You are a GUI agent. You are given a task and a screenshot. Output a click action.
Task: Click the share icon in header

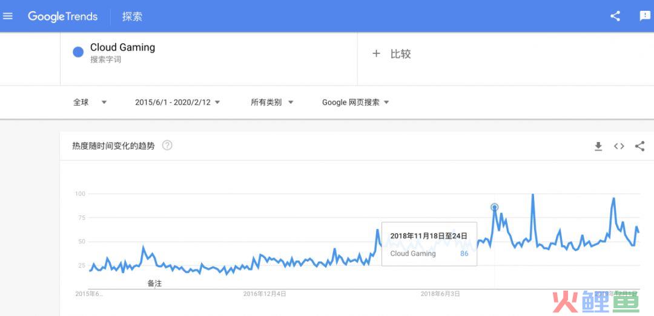(x=615, y=16)
